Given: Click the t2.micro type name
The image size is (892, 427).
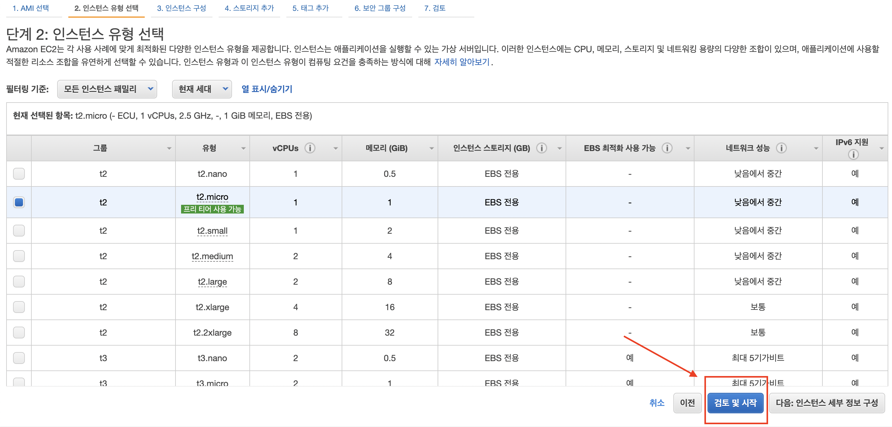Looking at the screenshot, I should coord(212,197).
